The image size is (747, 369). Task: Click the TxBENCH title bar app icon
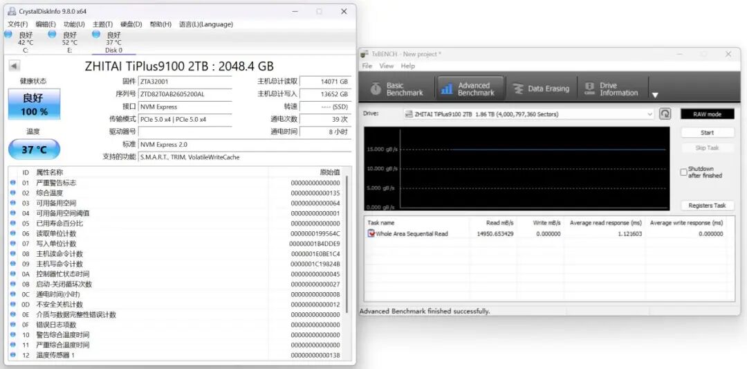point(365,54)
